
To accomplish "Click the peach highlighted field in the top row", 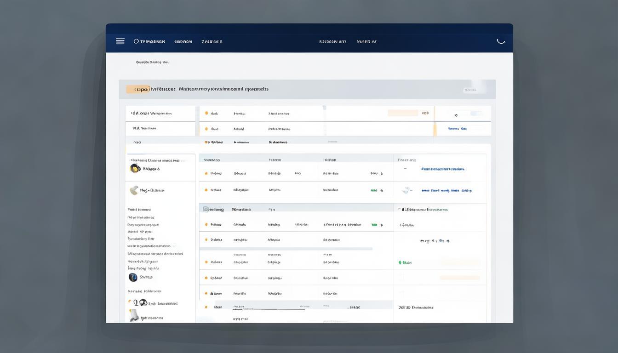I will tap(403, 113).
